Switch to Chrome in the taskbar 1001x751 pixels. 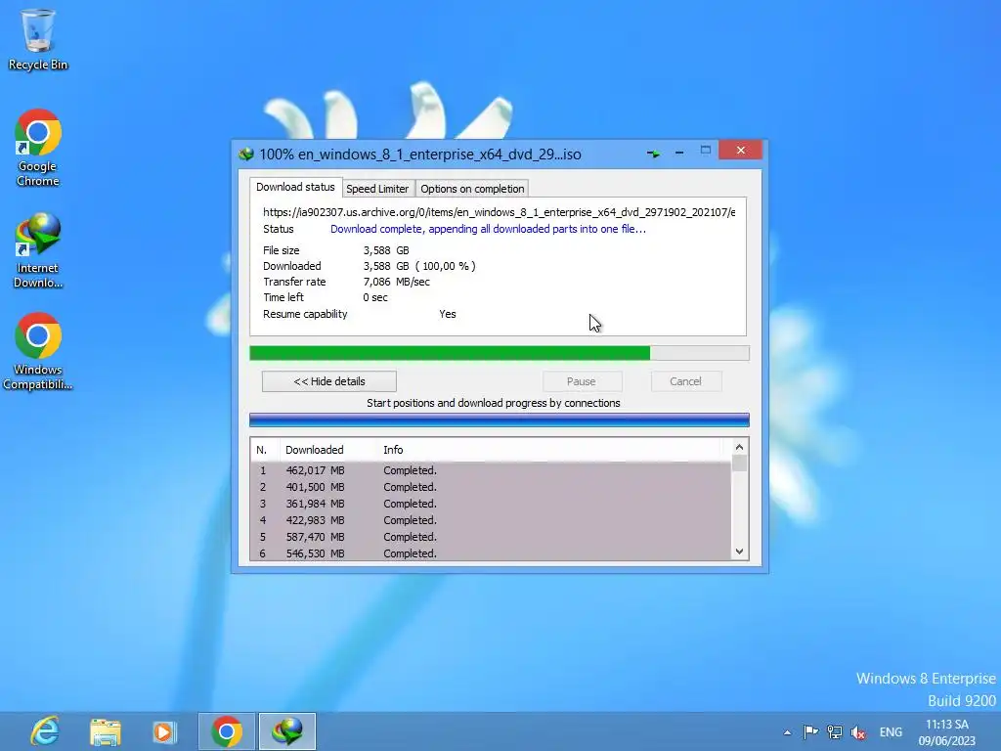tap(227, 731)
